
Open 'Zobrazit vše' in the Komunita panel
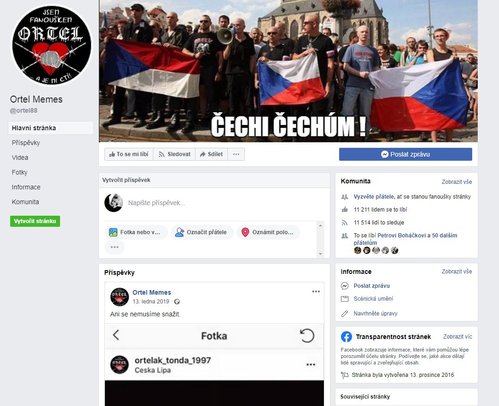(456, 182)
